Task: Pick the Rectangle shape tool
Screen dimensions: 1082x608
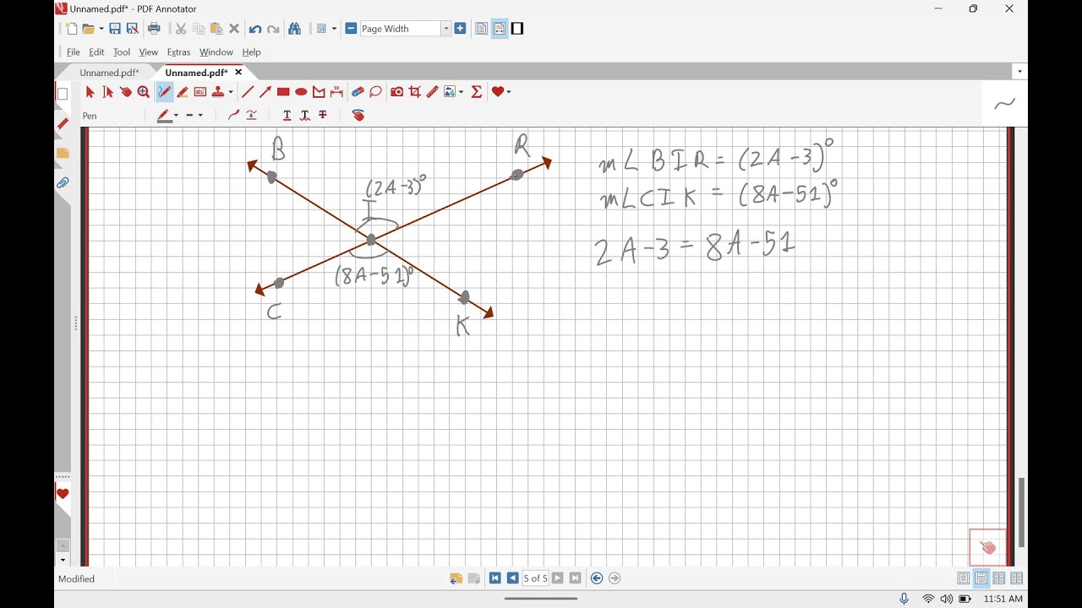Action: click(283, 92)
